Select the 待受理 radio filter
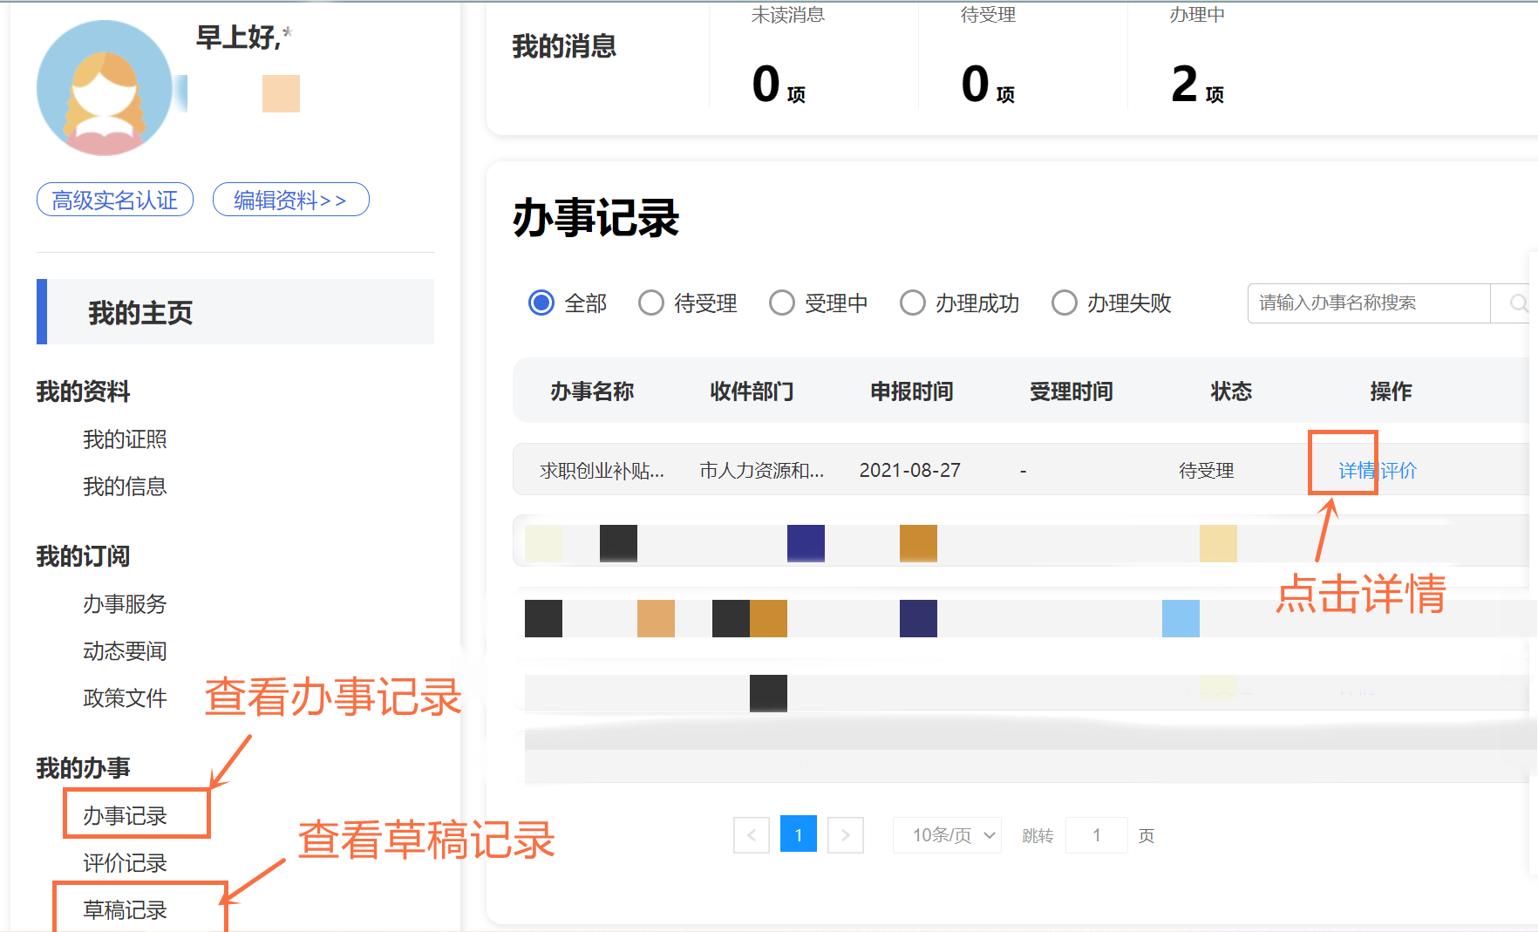The width and height of the screenshot is (1538, 932). point(651,303)
